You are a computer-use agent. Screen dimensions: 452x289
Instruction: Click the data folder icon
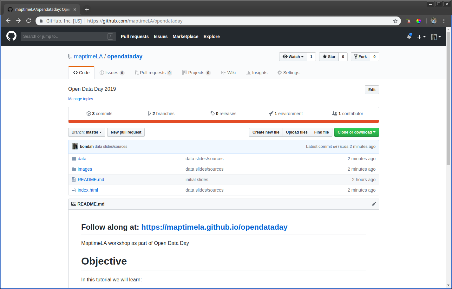pyautogui.click(x=74, y=159)
